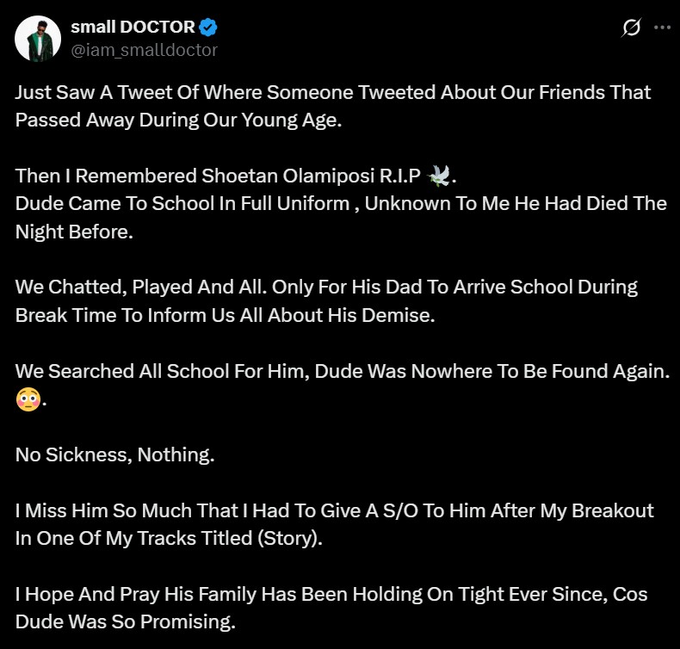Open the Grok explain-post icon
Image resolution: width=680 pixels, height=649 pixels.
click(x=631, y=28)
